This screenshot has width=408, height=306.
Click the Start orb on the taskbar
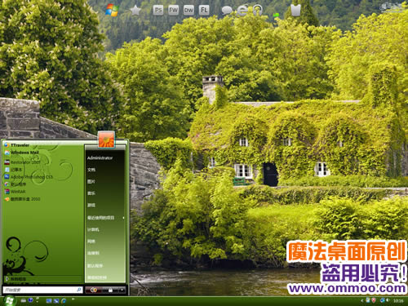point(10,300)
